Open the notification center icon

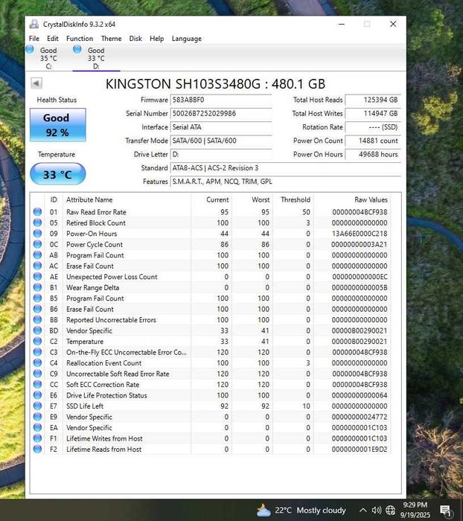point(445,511)
